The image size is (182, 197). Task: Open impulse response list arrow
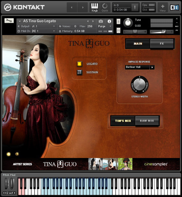tap(152, 67)
